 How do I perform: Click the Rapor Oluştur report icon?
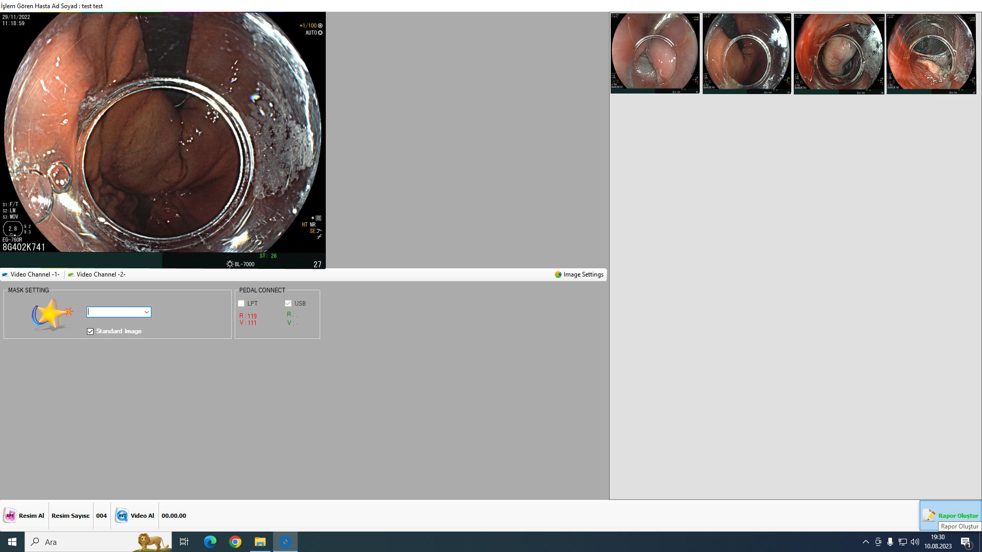click(929, 516)
